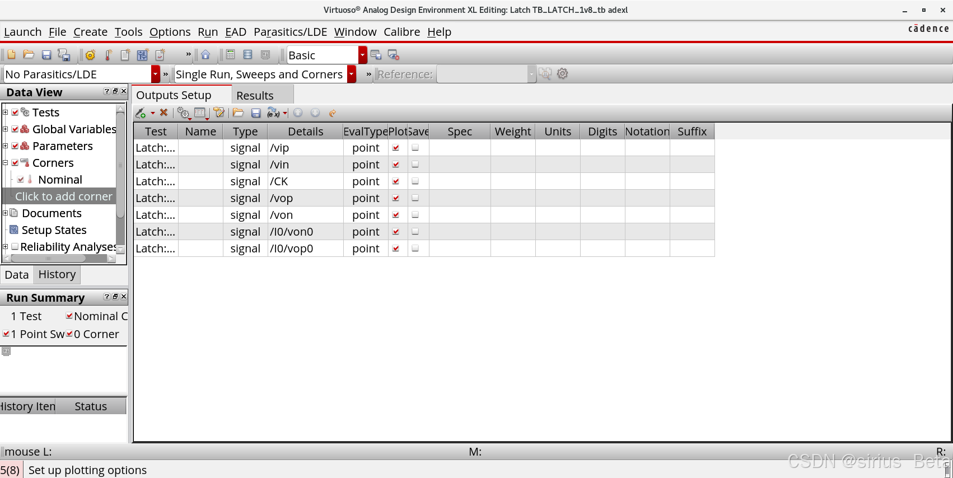Open the Create menu
Viewport: 953px width, 478px height.
(90, 32)
